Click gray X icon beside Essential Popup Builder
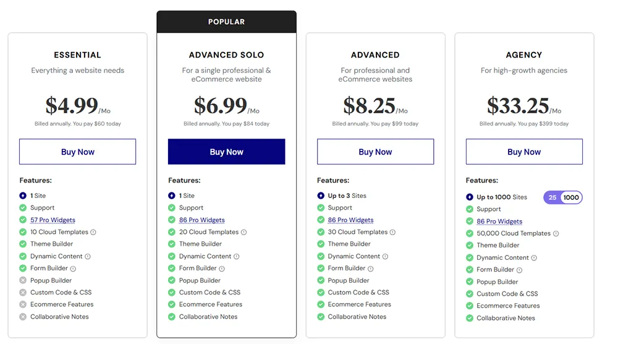The image size is (618, 344). click(23, 280)
